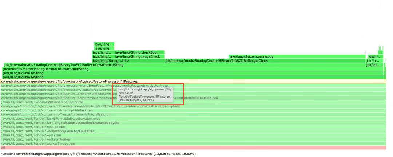Click the jdk/in.. frame beside System.arraycopy

(x=375, y=57)
